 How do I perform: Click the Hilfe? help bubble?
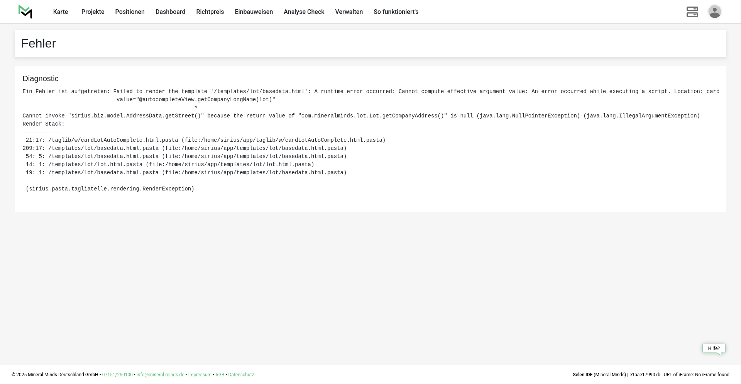tap(714, 348)
